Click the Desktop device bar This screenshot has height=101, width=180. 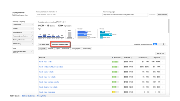[102, 32]
